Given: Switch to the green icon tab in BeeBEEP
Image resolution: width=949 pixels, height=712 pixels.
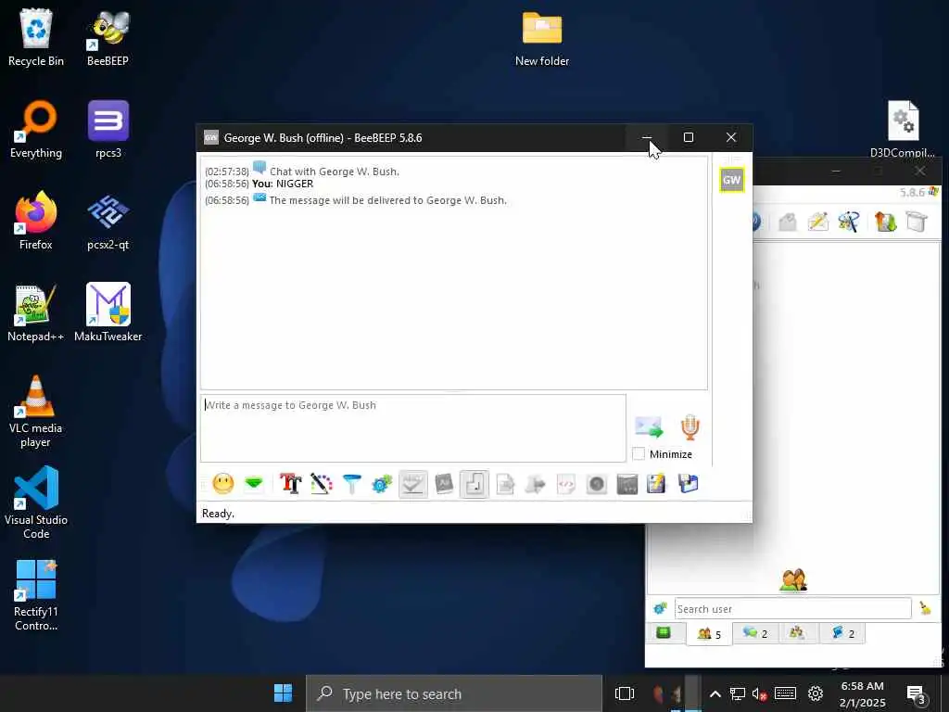Looking at the screenshot, I should pyautogui.click(x=664, y=633).
